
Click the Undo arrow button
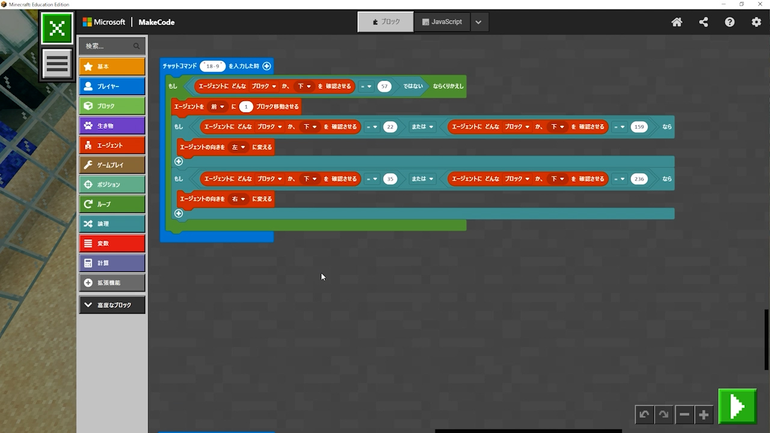coord(644,414)
